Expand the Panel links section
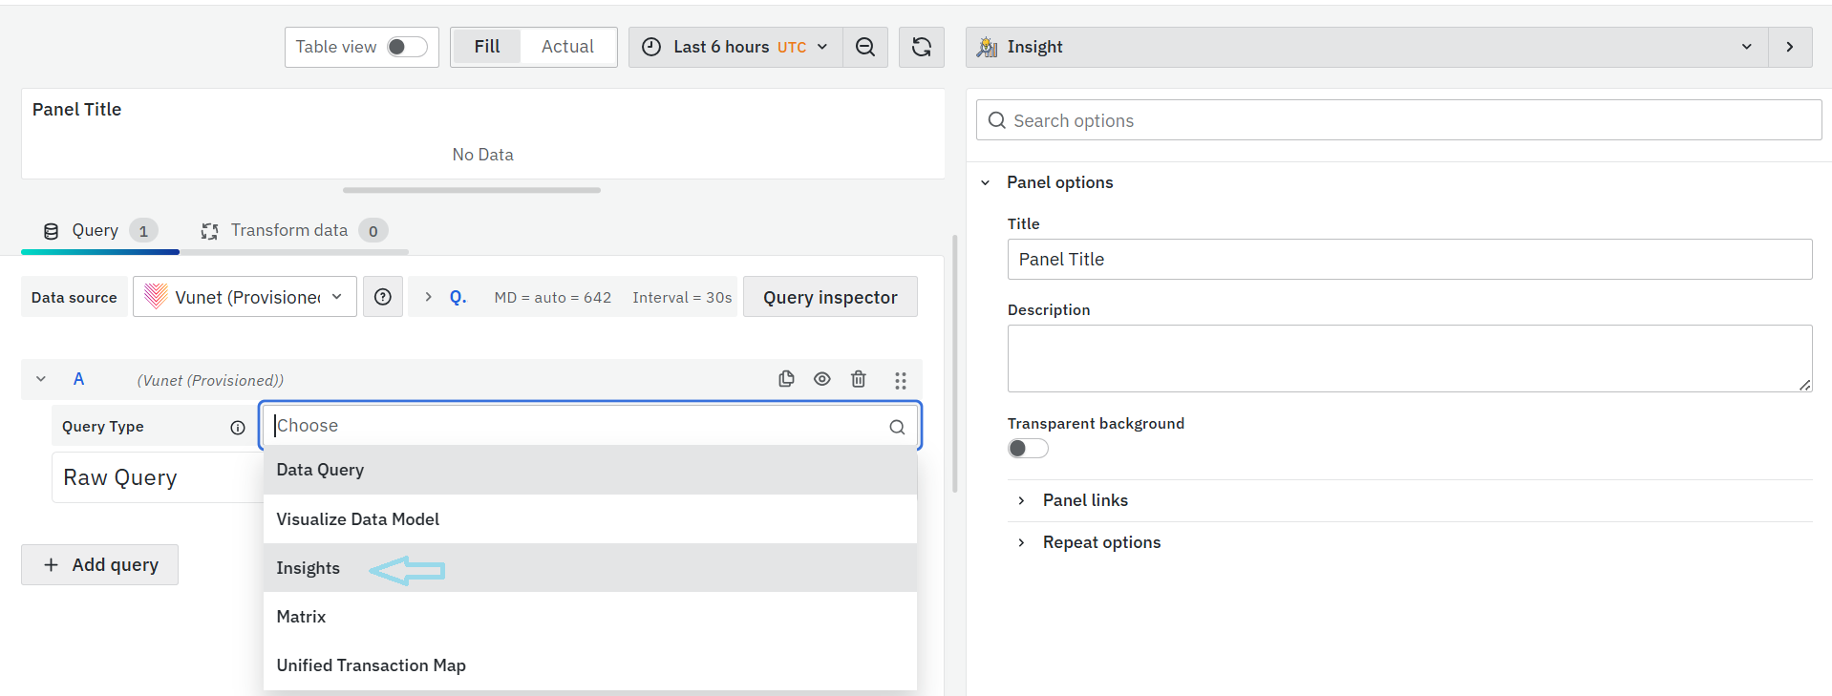 (1084, 500)
